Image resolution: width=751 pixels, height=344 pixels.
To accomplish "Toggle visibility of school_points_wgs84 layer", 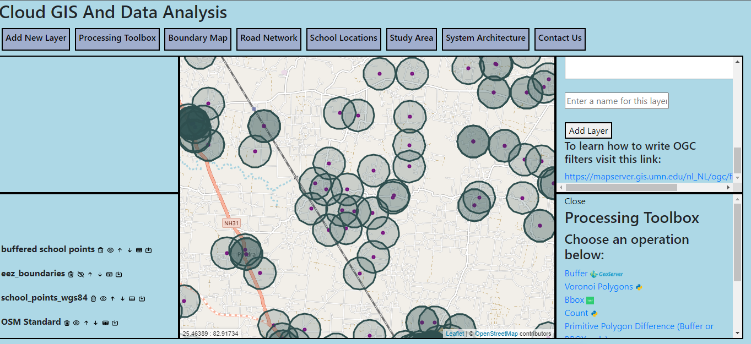I will [x=103, y=298].
